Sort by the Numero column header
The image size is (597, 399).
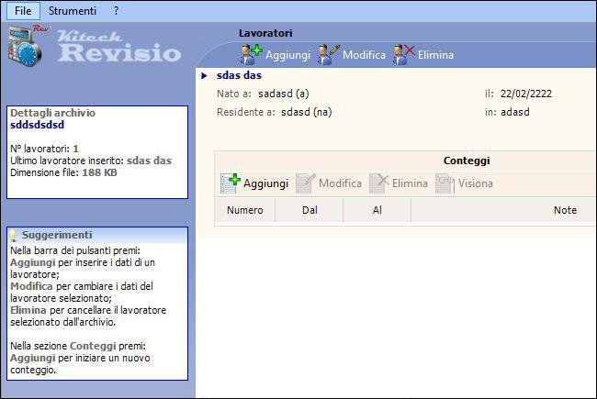point(244,211)
